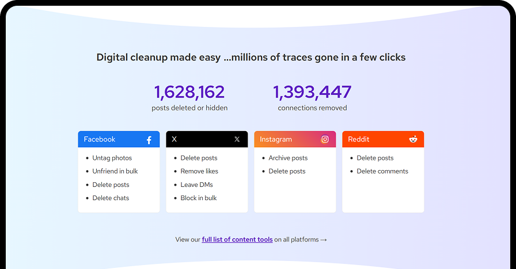Click the 'Digital cleanup made easy' heading
This screenshot has width=516, height=269.
(x=251, y=57)
